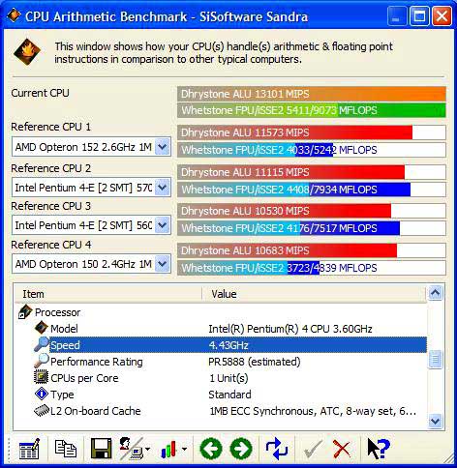Click the floppy disk save icon
The height and width of the screenshot is (468, 457).
coord(102,449)
